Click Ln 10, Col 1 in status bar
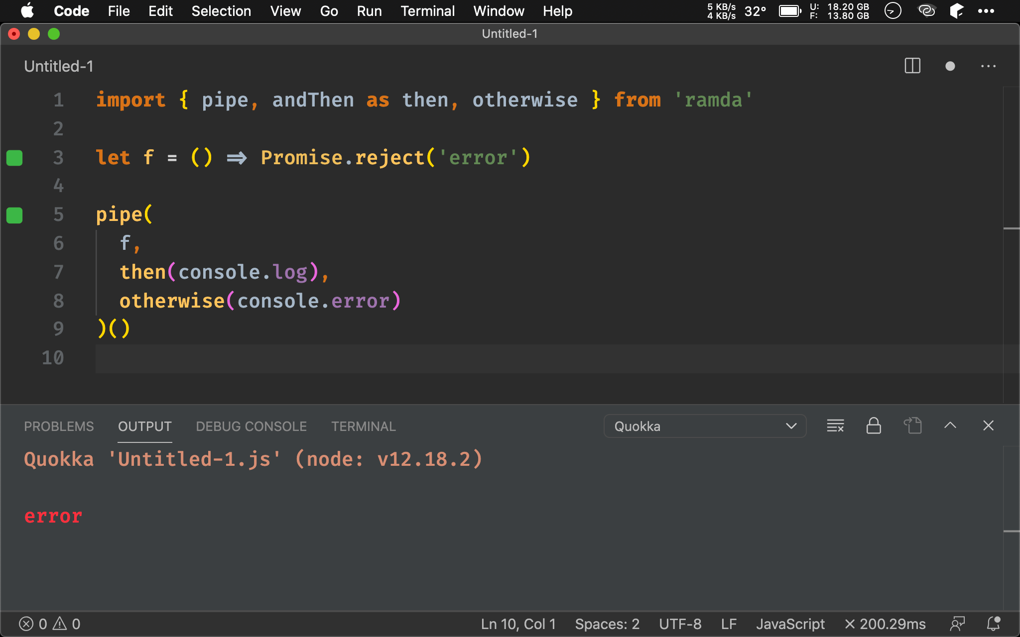 (x=518, y=624)
